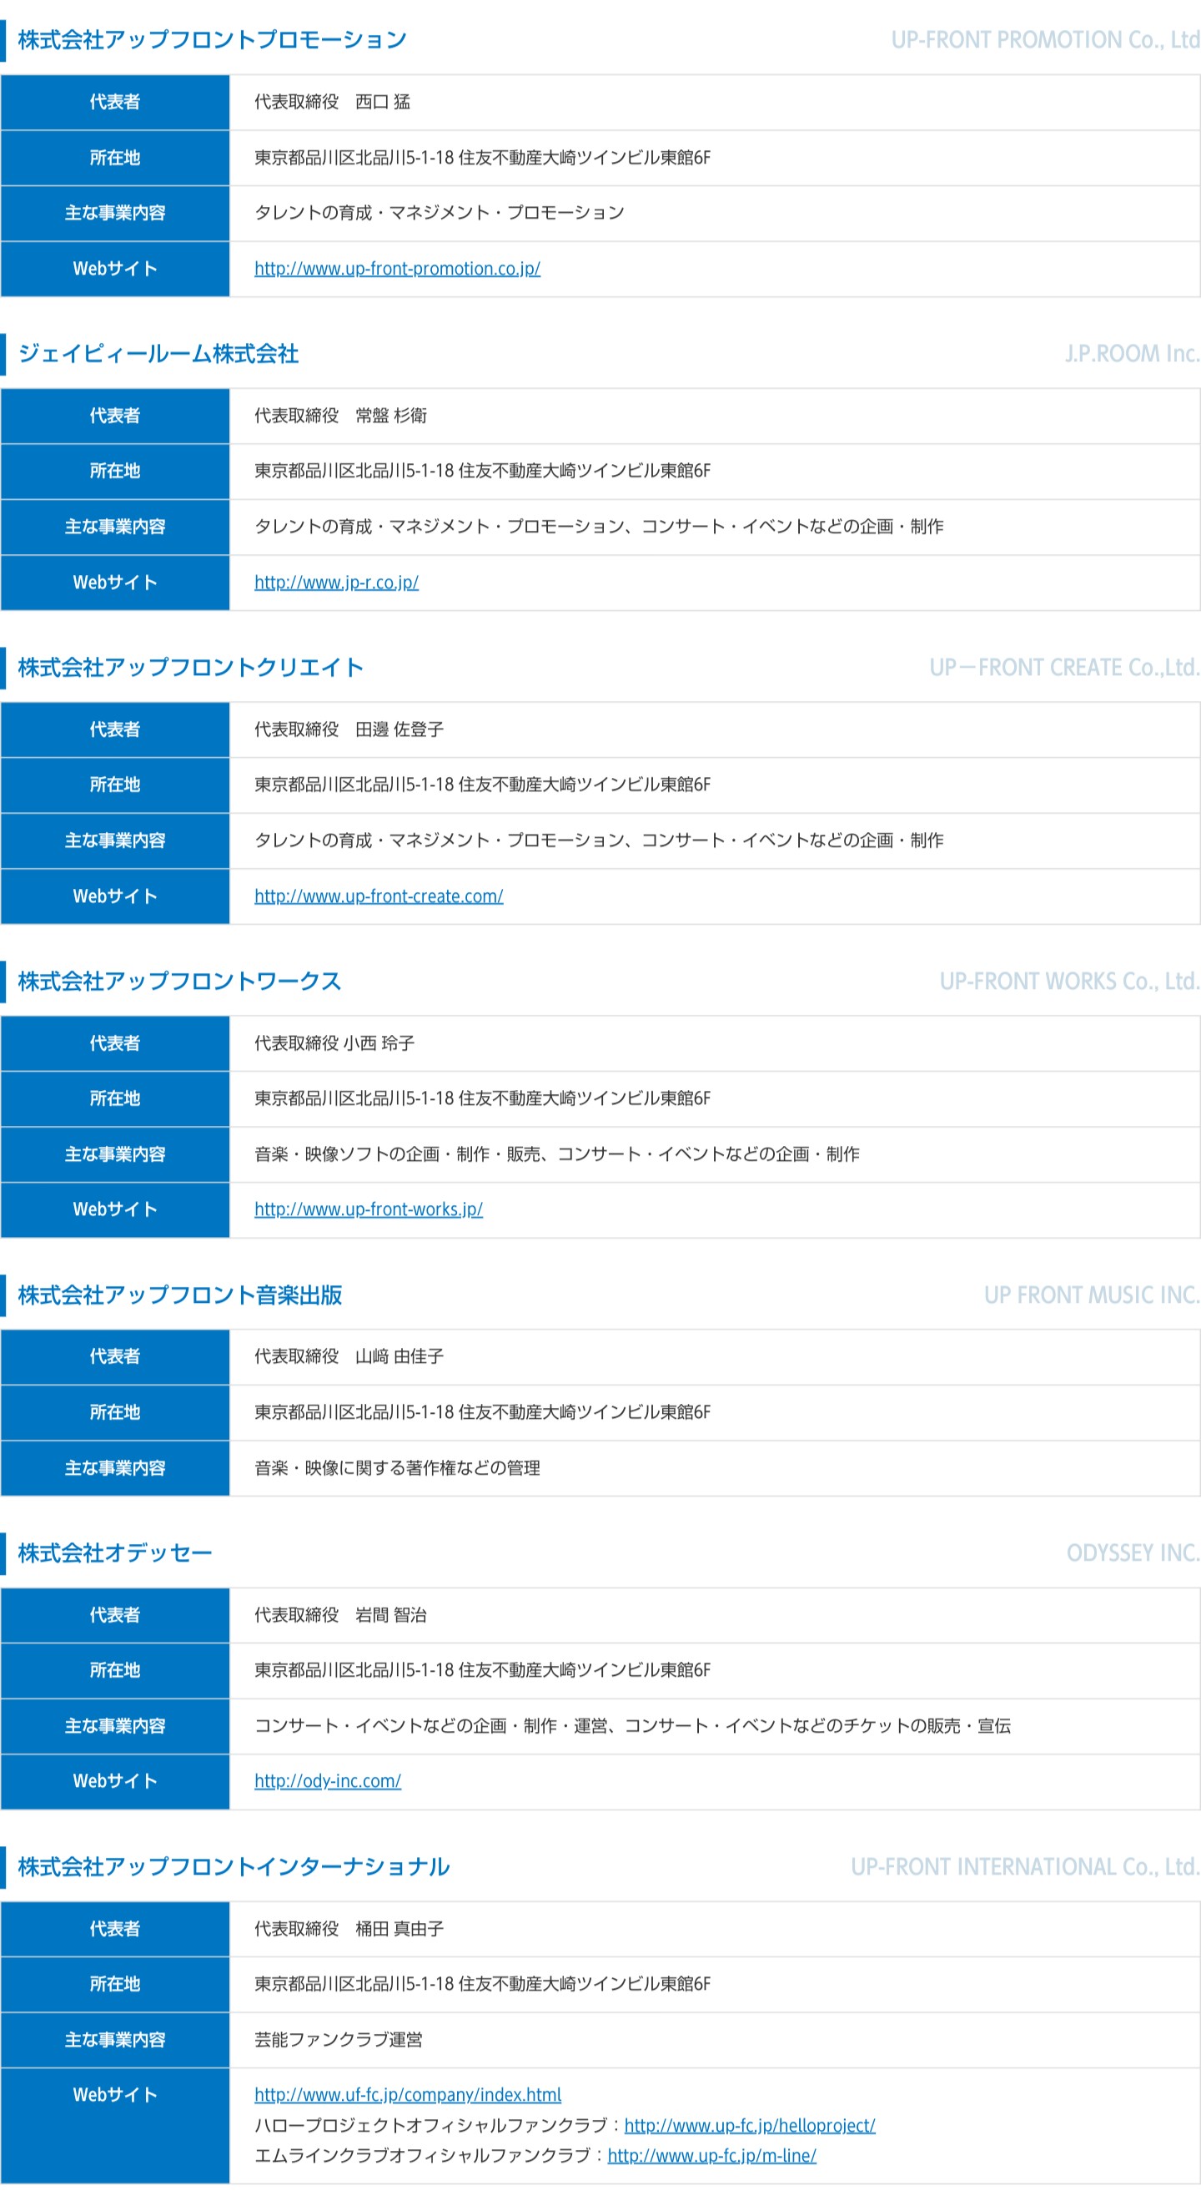This screenshot has height=2206, width=1201.
Task: Select the 株式会社アップフロントワークス heading
Action: [180, 981]
